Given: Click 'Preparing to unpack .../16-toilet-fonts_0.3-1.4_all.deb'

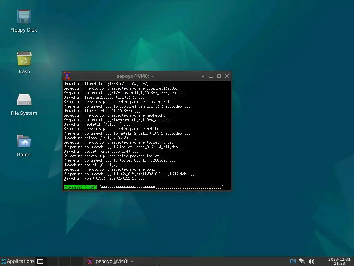Looking at the screenshot, I should tap(124, 147).
